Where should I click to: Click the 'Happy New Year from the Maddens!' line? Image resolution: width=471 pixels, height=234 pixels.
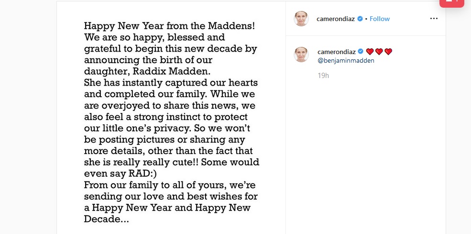(170, 26)
